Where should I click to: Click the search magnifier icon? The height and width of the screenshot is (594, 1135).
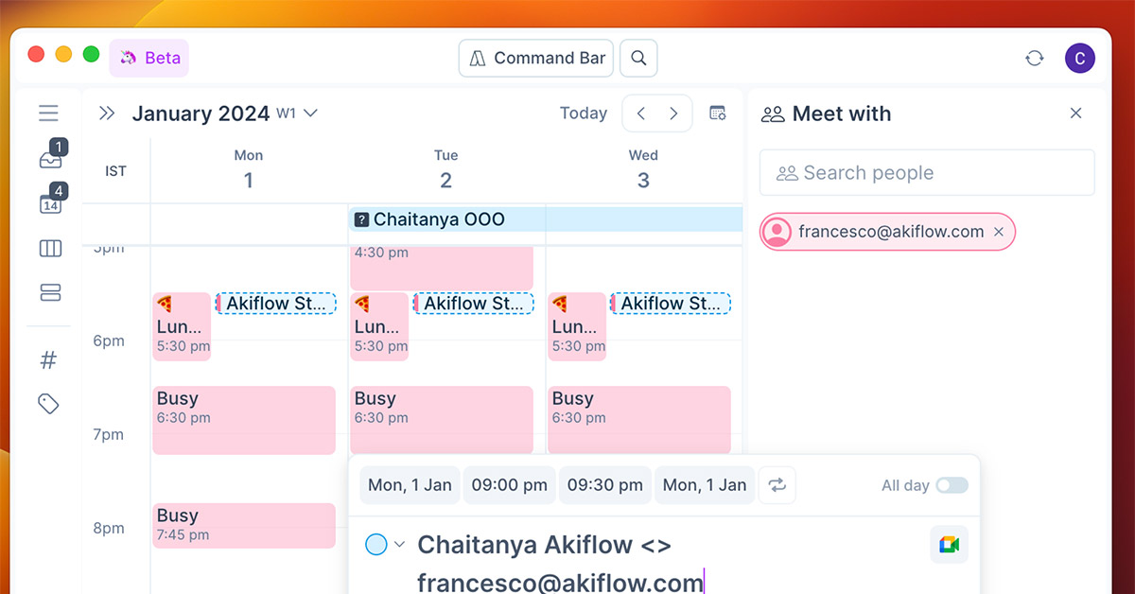638,59
